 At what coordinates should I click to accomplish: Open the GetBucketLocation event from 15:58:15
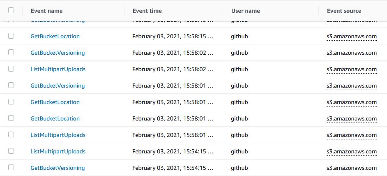point(55,36)
